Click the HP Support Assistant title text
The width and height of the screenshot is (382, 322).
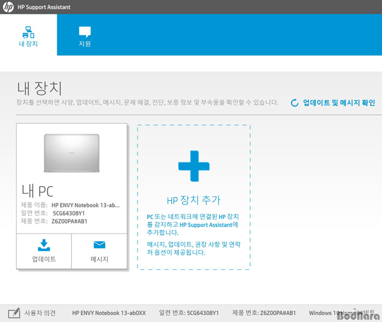click(44, 7)
